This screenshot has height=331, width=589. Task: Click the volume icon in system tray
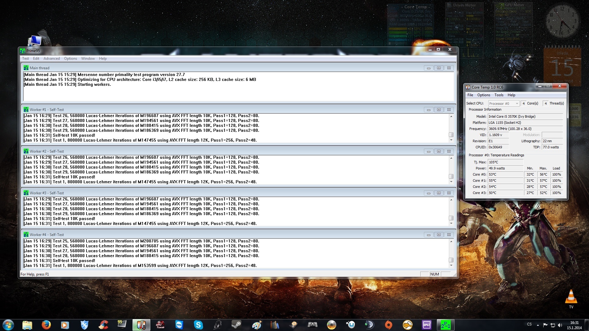click(x=560, y=325)
